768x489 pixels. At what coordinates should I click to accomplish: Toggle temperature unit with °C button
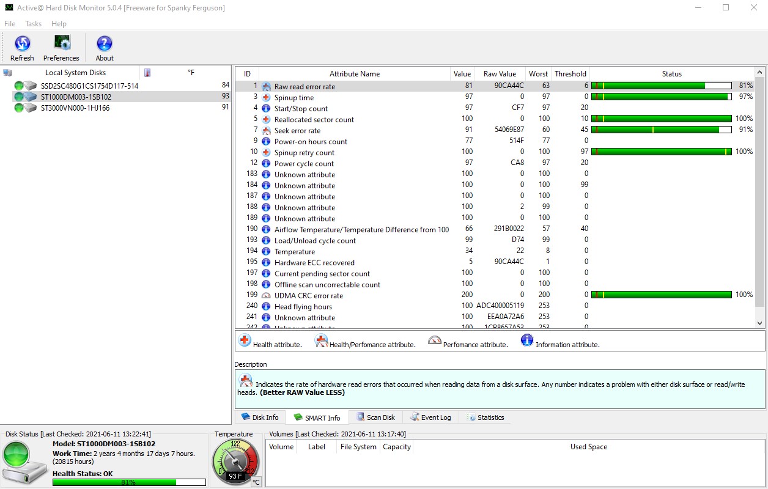pyautogui.click(x=256, y=482)
